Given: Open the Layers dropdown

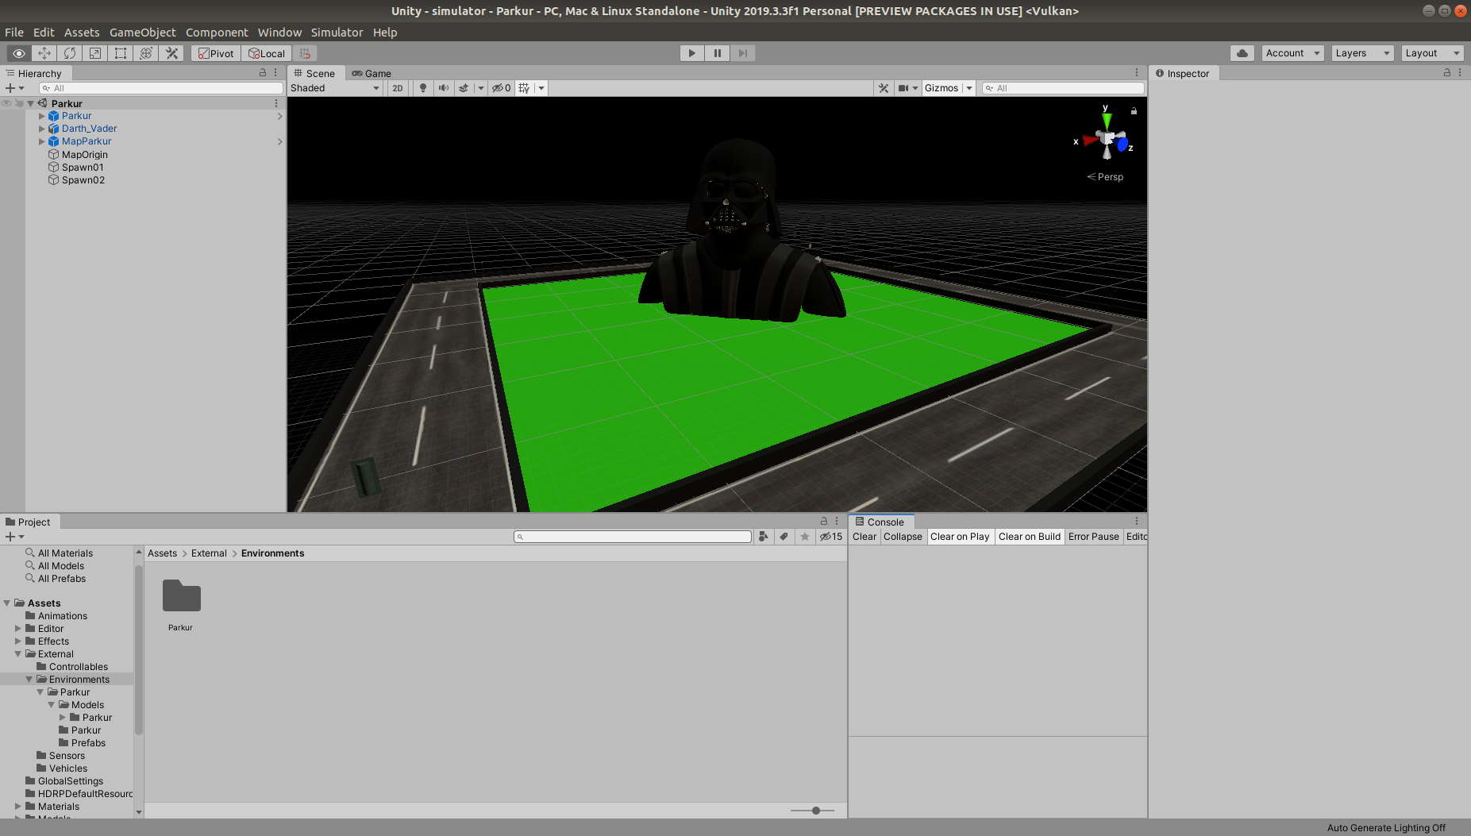Looking at the screenshot, I should 1362,53.
